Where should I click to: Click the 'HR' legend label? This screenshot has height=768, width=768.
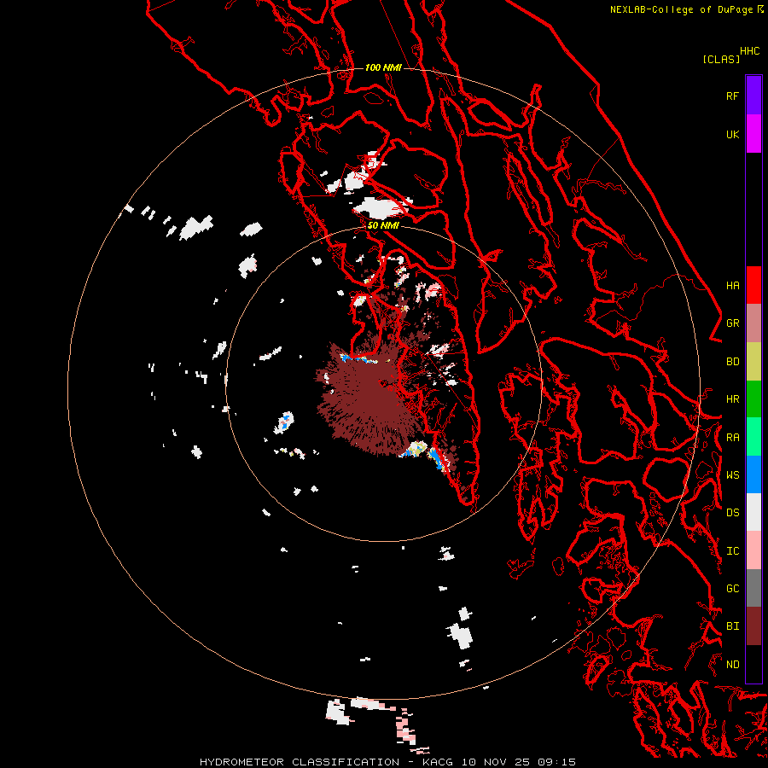click(732, 399)
